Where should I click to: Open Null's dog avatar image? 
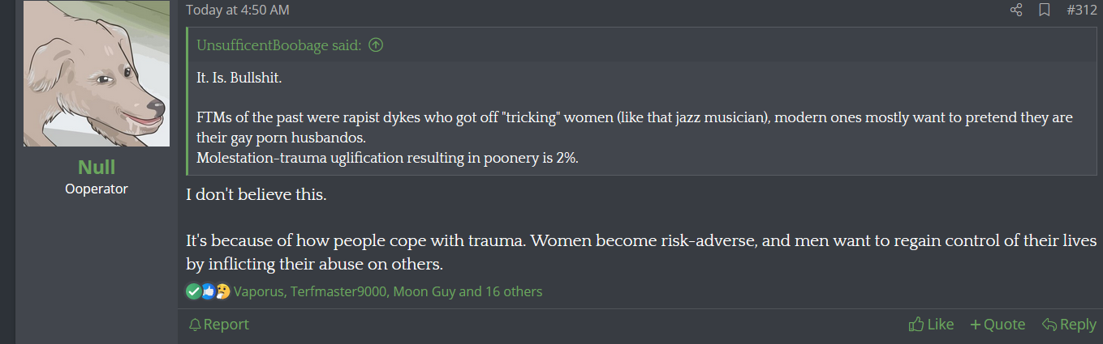(97, 74)
